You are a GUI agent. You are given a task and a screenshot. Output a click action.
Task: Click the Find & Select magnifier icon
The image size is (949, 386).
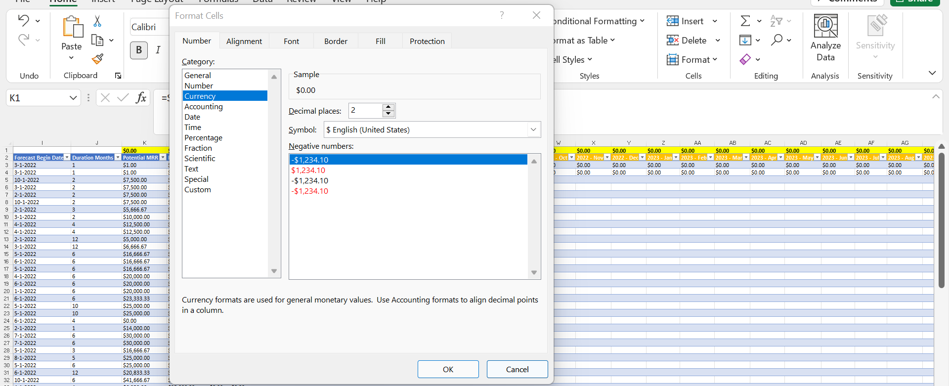click(777, 40)
